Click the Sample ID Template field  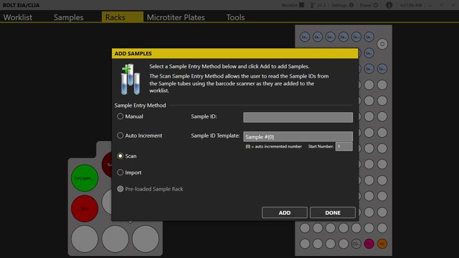(298, 137)
